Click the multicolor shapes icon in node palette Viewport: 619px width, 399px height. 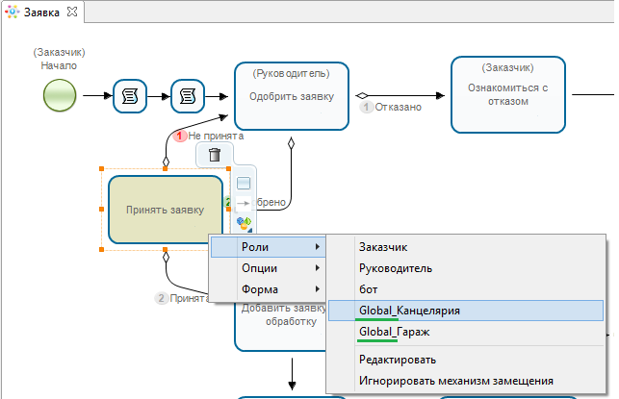coord(244,223)
